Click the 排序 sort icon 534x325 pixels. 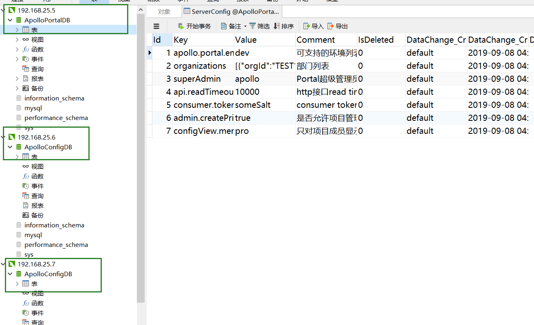[277, 26]
